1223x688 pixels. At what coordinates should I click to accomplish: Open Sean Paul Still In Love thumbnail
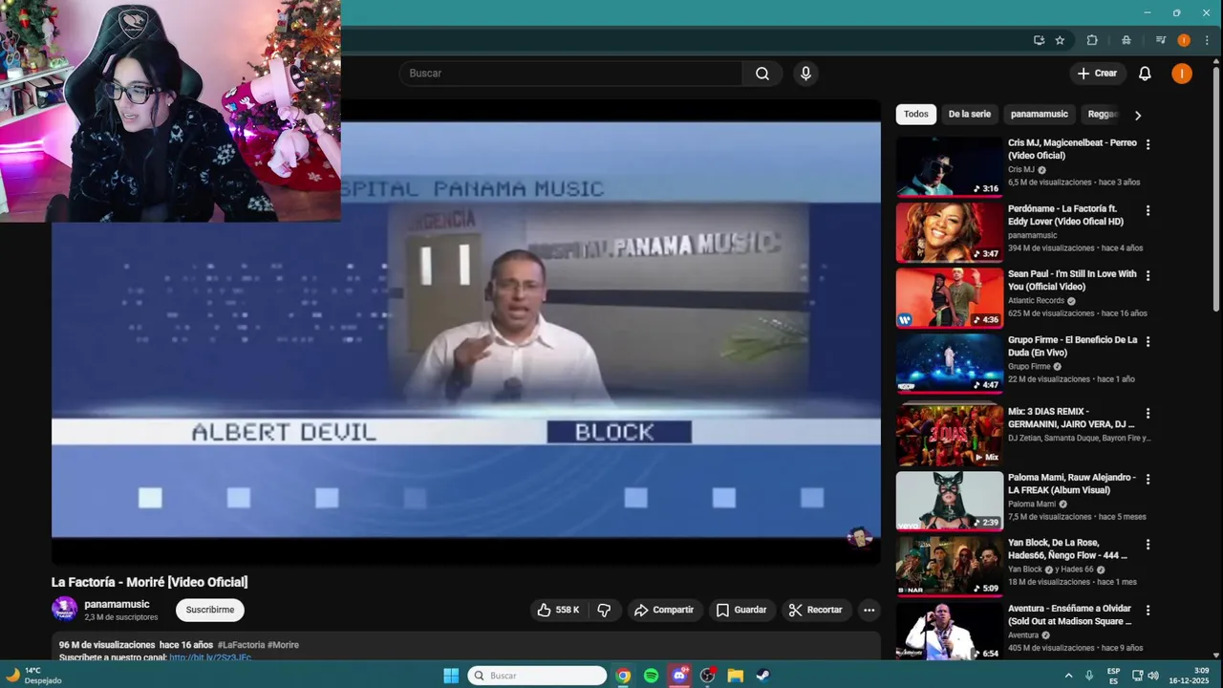[x=949, y=297]
